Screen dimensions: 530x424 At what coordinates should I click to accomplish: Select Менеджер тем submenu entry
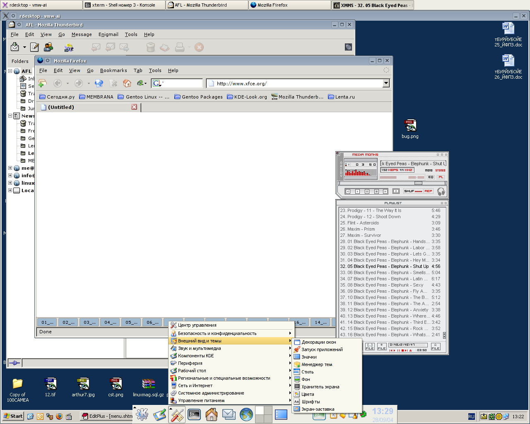pyautogui.click(x=327, y=364)
